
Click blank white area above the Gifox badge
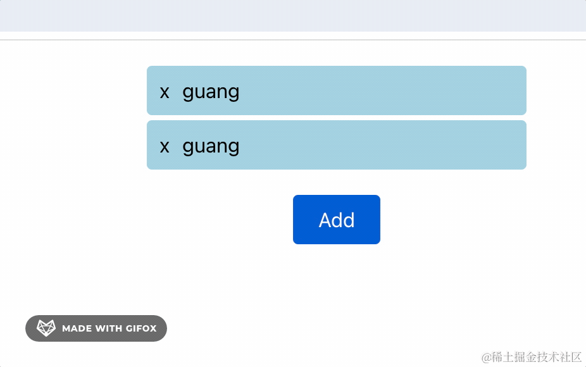pyautogui.click(x=96, y=284)
